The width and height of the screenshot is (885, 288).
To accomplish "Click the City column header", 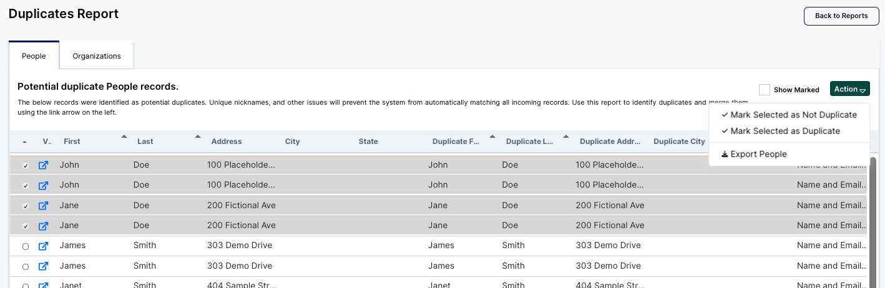I will click(x=293, y=142).
